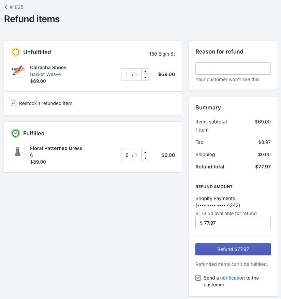This screenshot has width=281, height=299.
Task: Decrease Calracha Shoes refund quantity
Action: pyautogui.click(x=145, y=77)
